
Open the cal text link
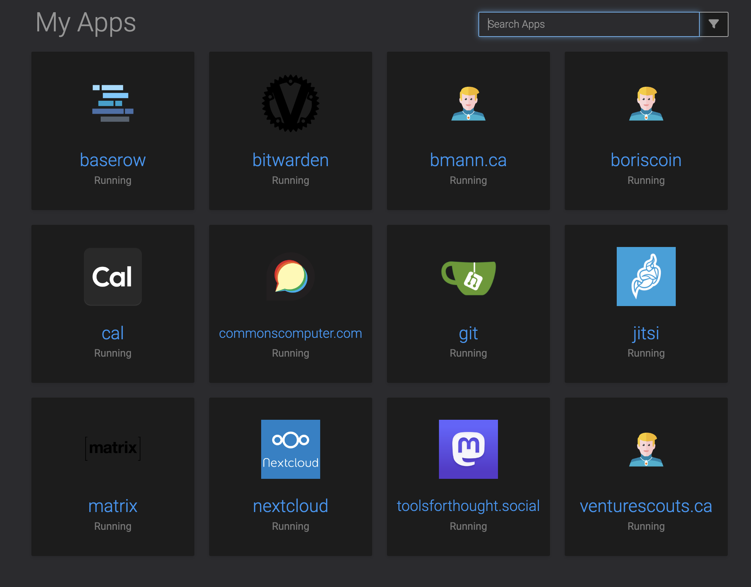[113, 333]
